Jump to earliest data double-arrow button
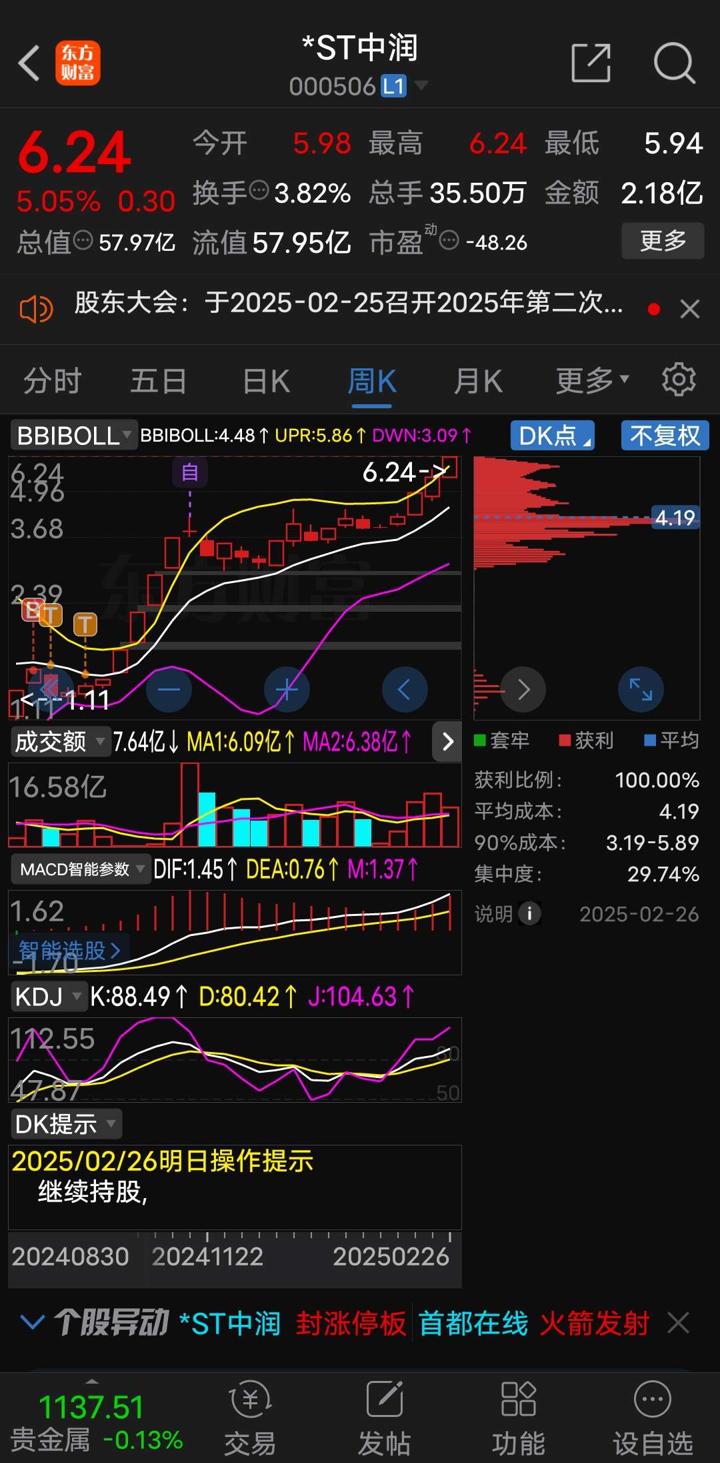Viewport: 720px width, 1463px height. pos(51,689)
